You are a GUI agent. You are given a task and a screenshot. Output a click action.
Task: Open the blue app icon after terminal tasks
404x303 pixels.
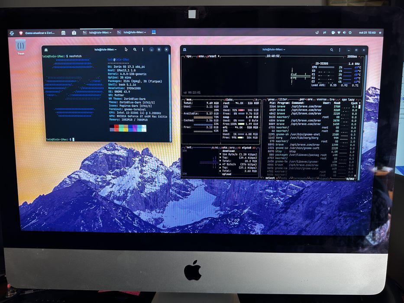point(154,32)
